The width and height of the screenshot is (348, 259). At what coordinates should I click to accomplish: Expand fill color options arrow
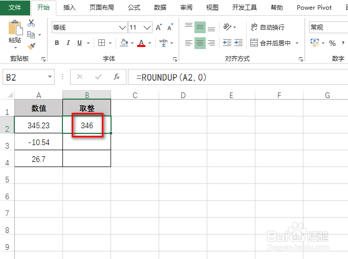(132, 43)
